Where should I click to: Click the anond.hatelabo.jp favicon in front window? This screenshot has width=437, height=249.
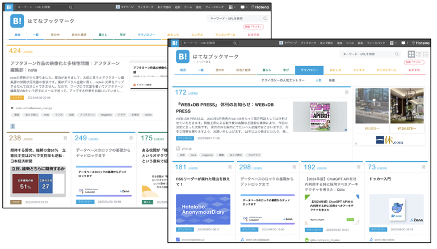[x=178, y=239]
